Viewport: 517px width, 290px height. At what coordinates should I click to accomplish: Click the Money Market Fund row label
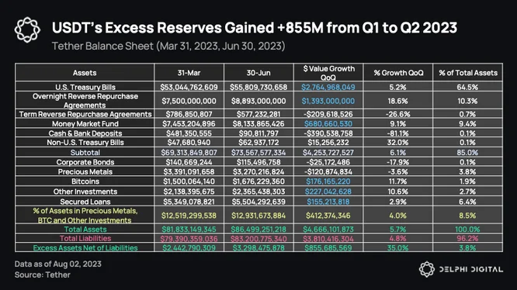[x=85, y=124]
